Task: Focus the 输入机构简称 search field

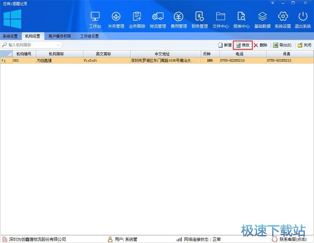Action: point(32,45)
